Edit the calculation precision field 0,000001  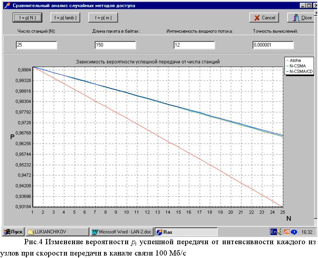click(273, 45)
